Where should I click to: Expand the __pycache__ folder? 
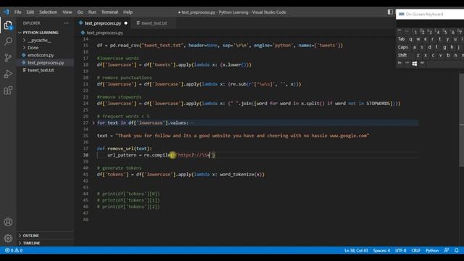coord(39,40)
